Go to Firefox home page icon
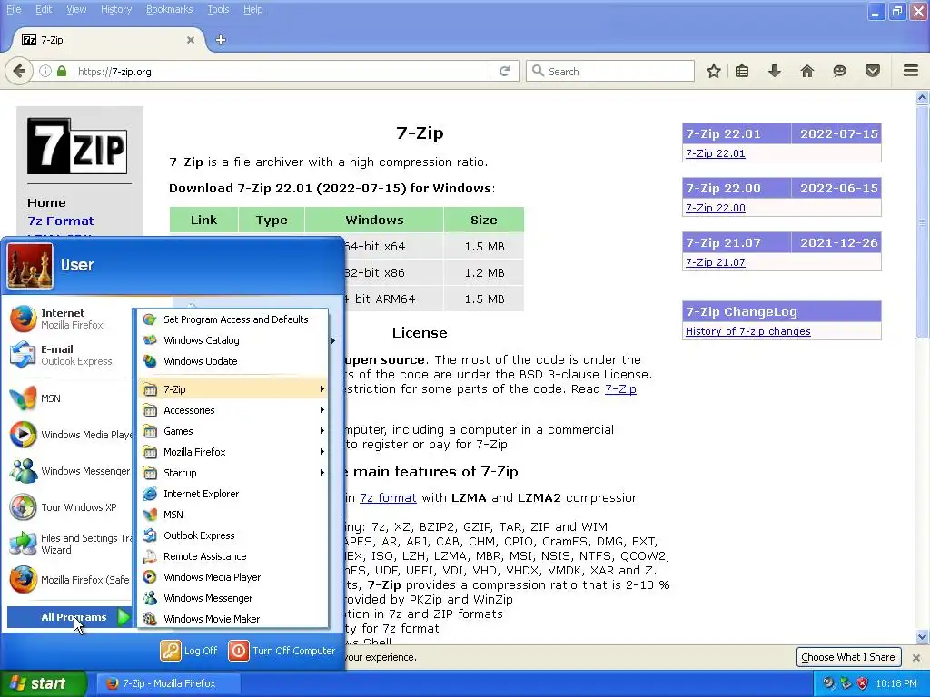Viewport: 930px width, 697px height. tap(806, 71)
